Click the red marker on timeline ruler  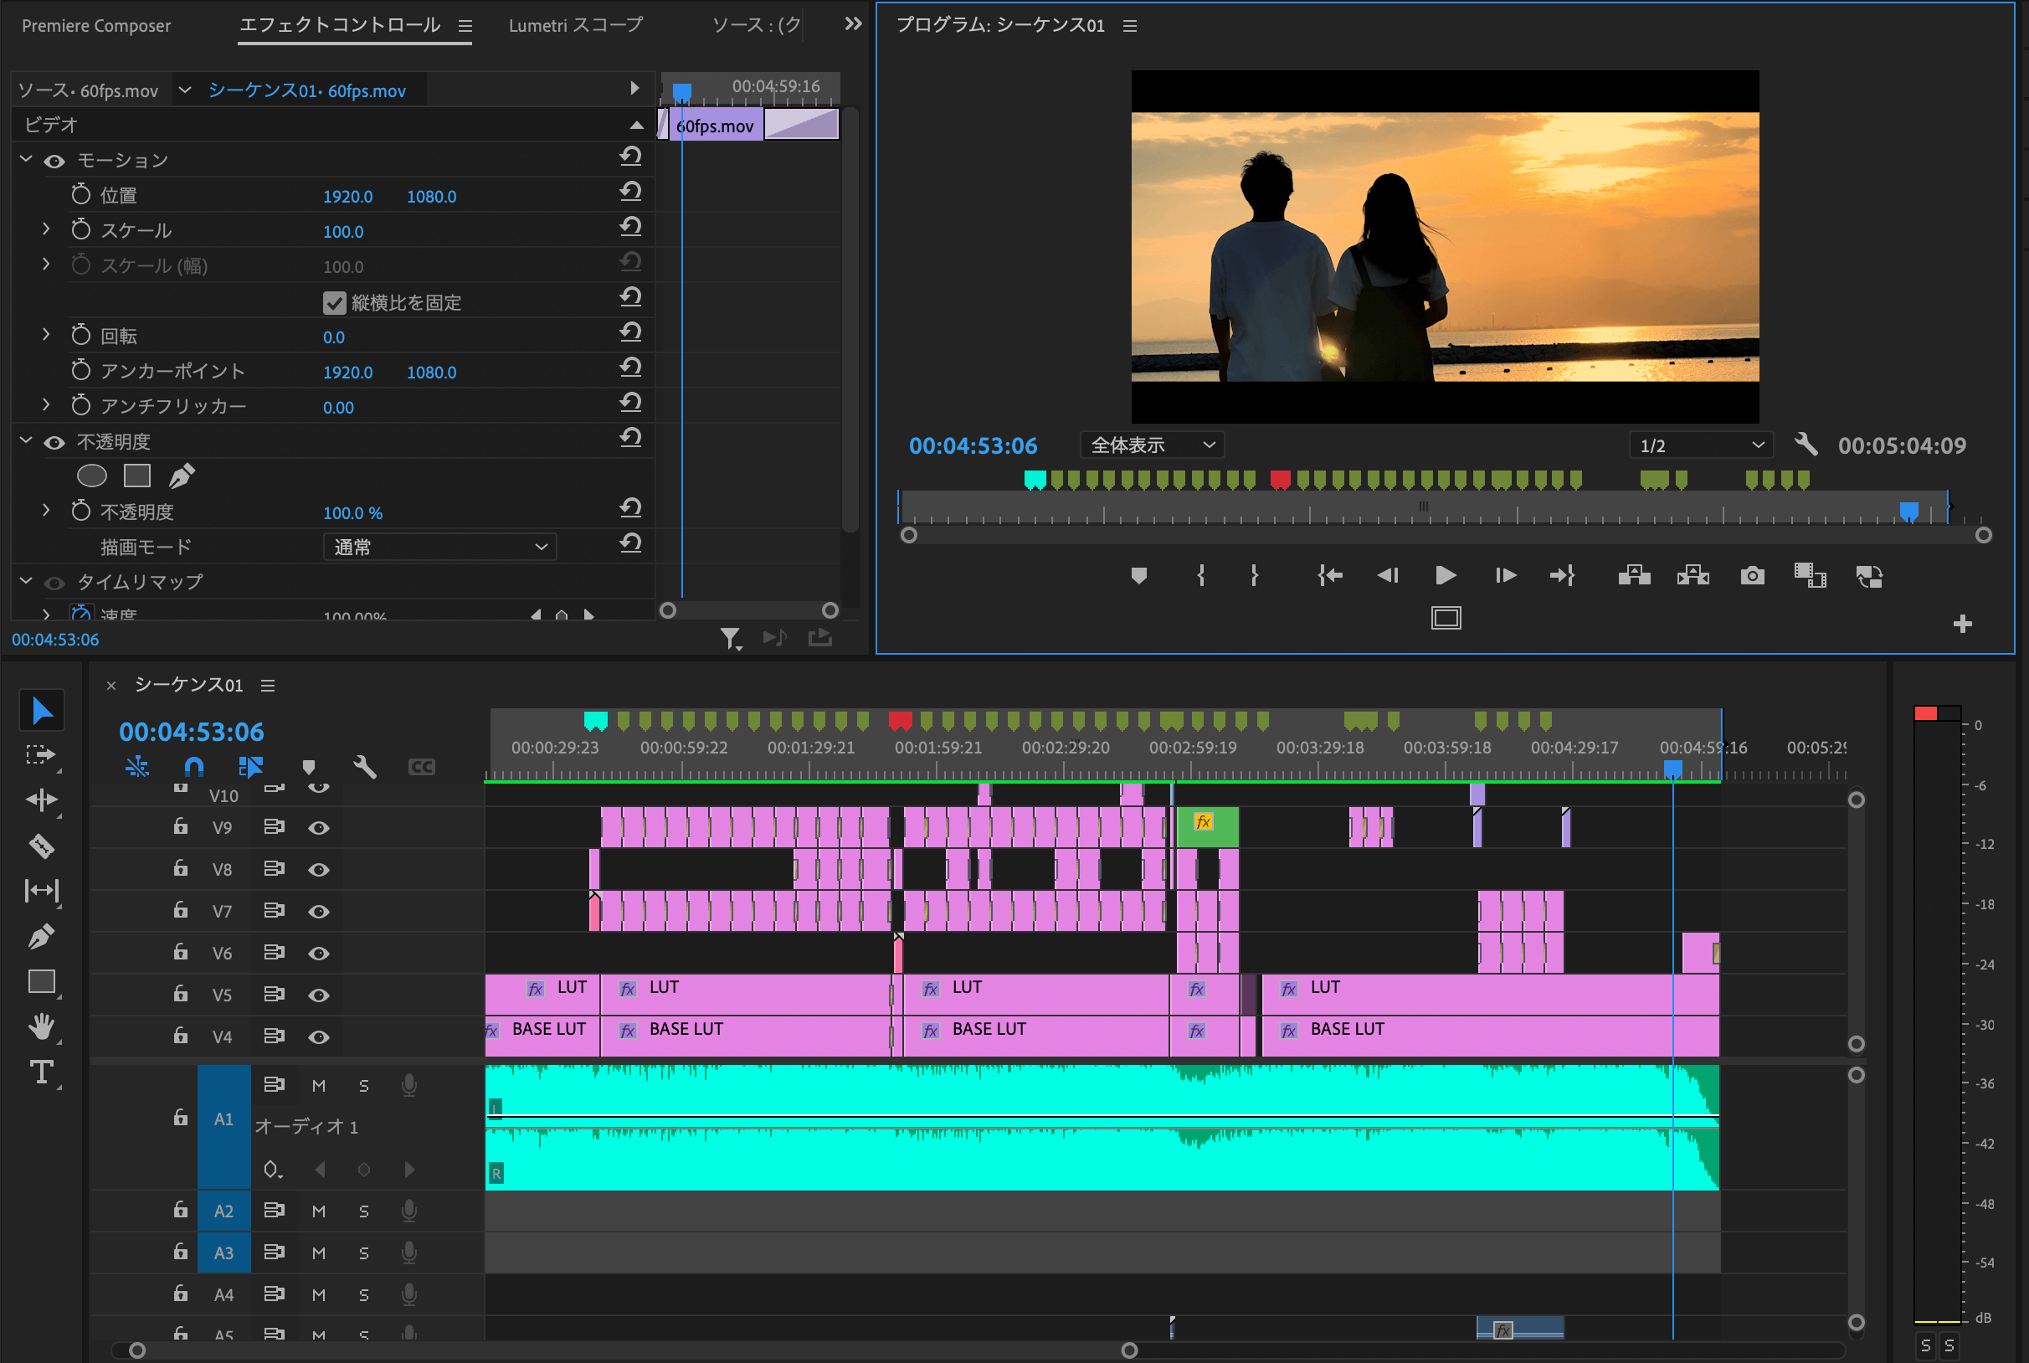point(900,720)
